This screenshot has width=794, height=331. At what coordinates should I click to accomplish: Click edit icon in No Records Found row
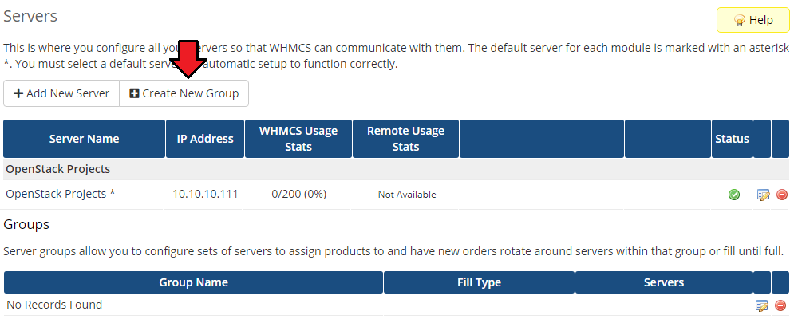click(x=761, y=305)
